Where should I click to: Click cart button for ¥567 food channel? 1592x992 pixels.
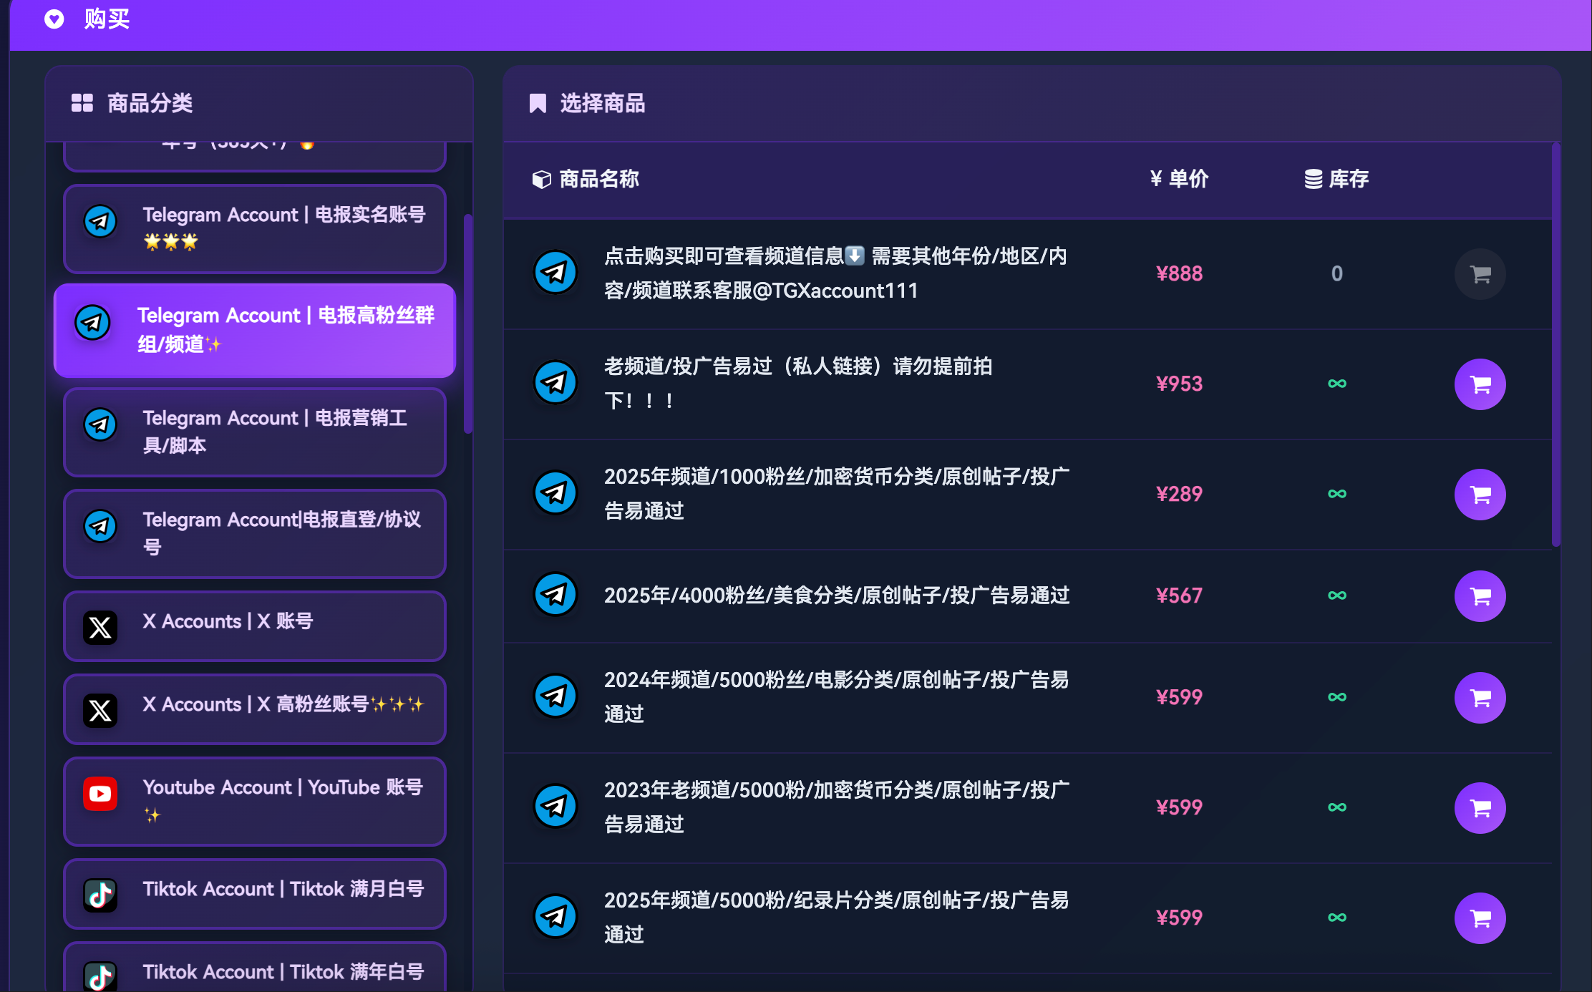[1480, 596]
